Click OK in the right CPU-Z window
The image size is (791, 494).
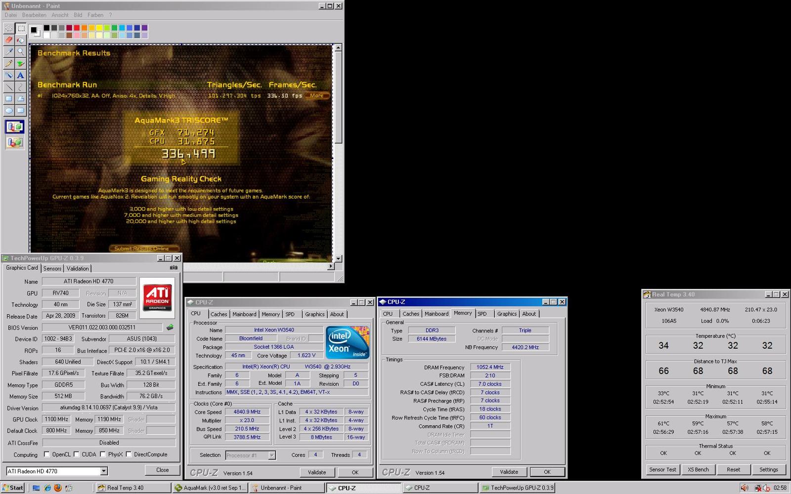click(547, 472)
